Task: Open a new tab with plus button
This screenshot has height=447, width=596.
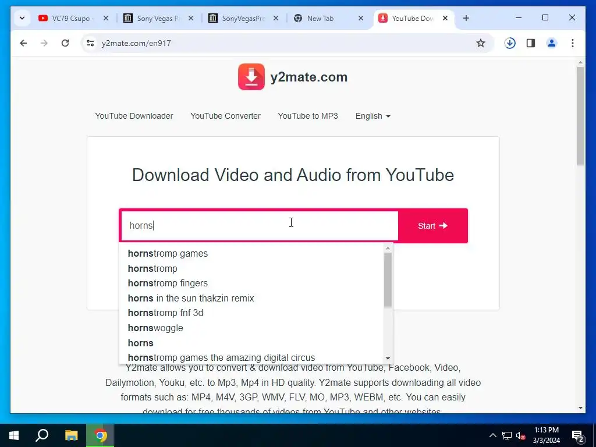Action: (x=466, y=18)
